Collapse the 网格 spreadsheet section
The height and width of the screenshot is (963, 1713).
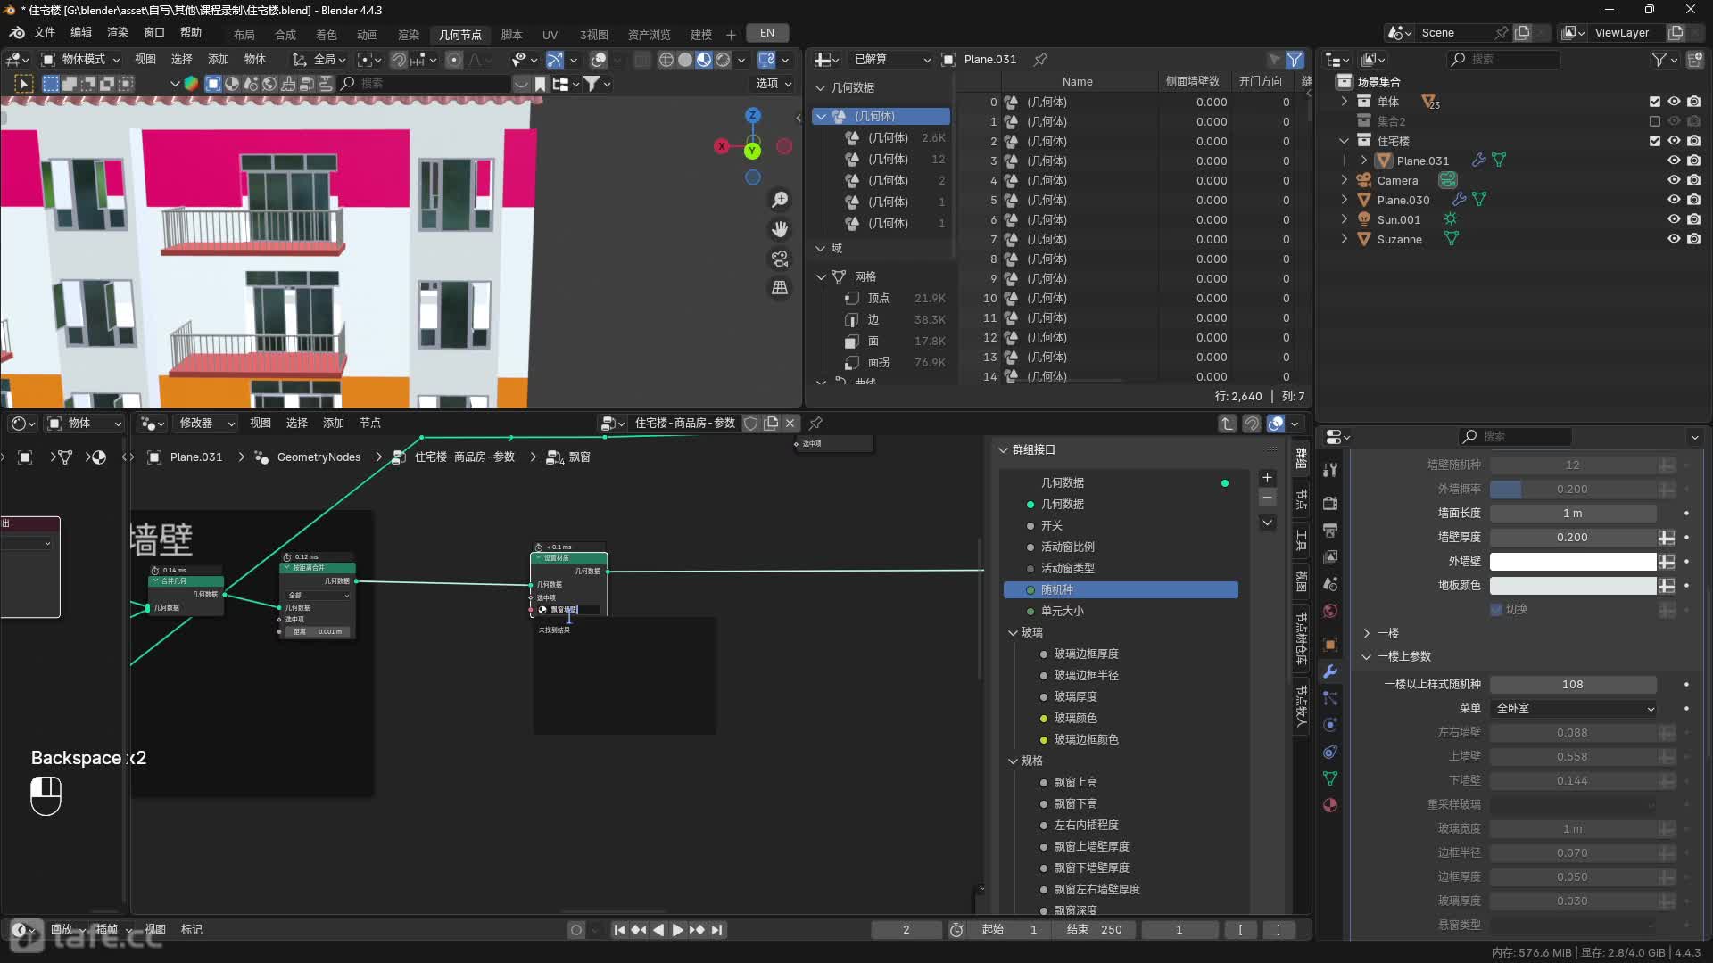pyautogui.click(x=821, y=277)
